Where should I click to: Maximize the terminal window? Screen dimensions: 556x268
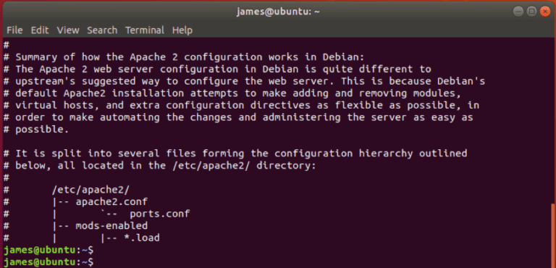[x=531, y=12]
